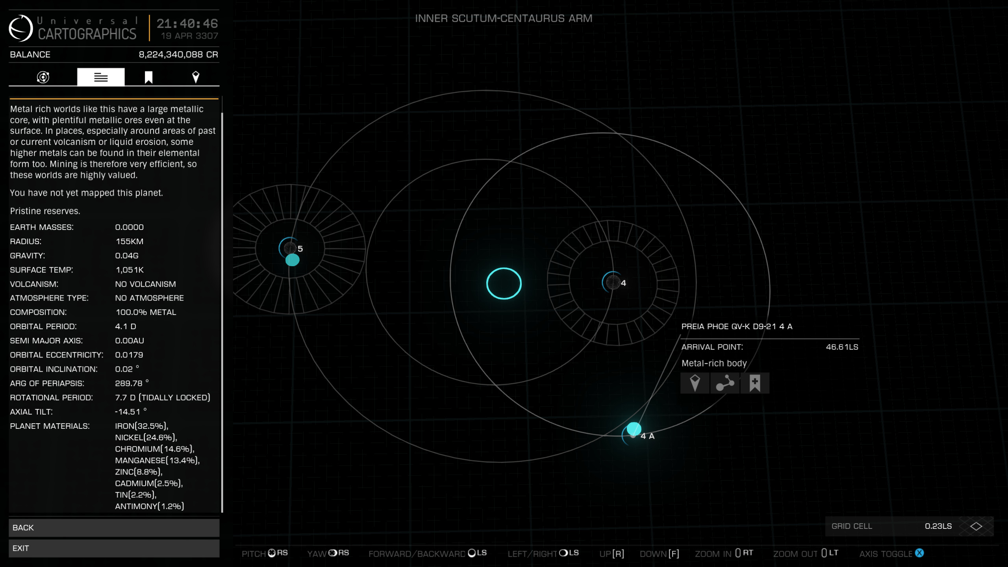Set body 4 A as target location
The image size is (1008, 567).
click(x=695, y=383)
